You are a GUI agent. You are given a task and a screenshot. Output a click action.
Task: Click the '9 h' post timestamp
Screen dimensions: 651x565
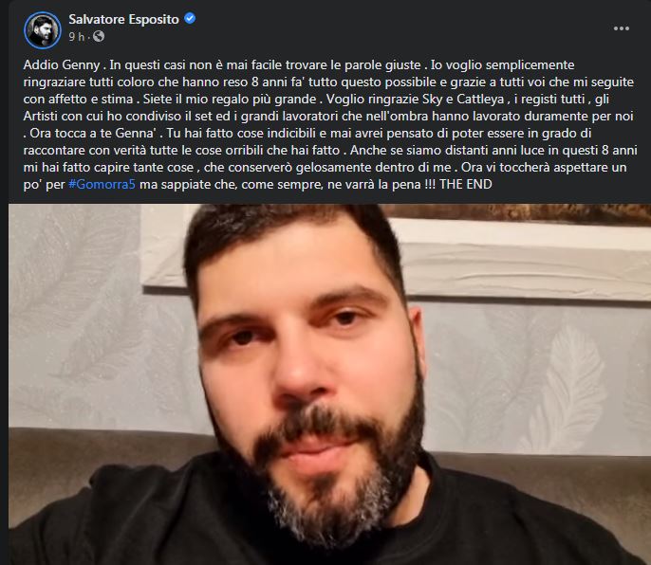(76, 37)
